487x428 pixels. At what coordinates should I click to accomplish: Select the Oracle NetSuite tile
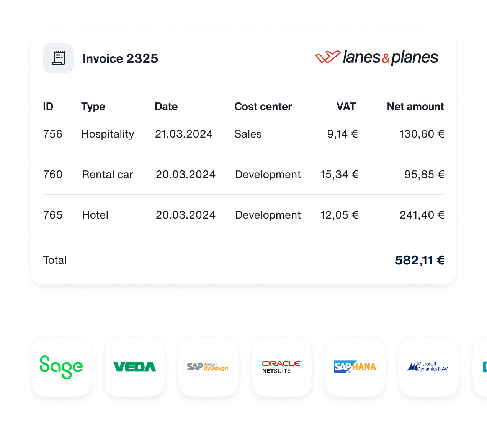282,367
